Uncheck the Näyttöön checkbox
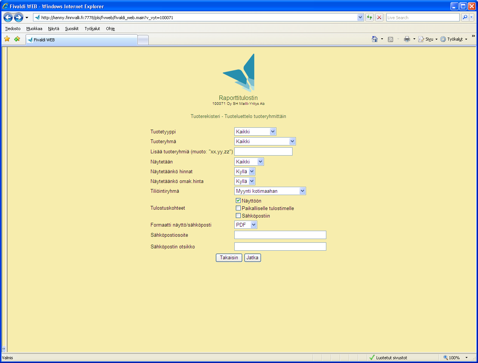478x363 pixels. pos(238,201)
